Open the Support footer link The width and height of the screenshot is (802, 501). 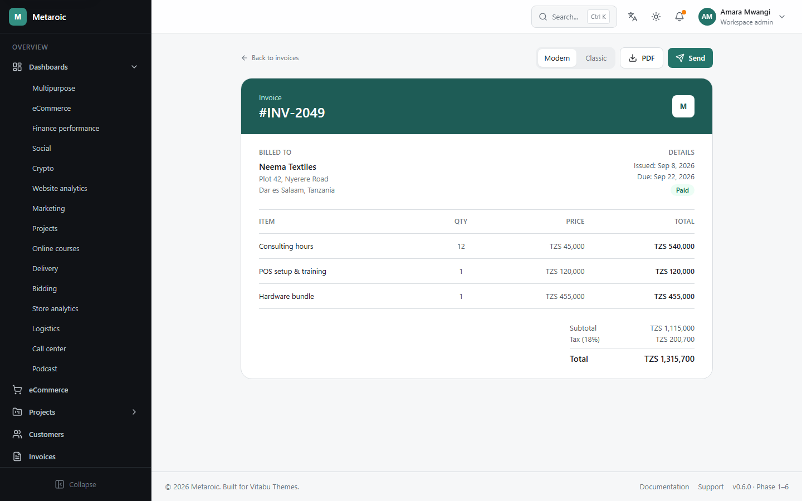click(x=711, y=487)
